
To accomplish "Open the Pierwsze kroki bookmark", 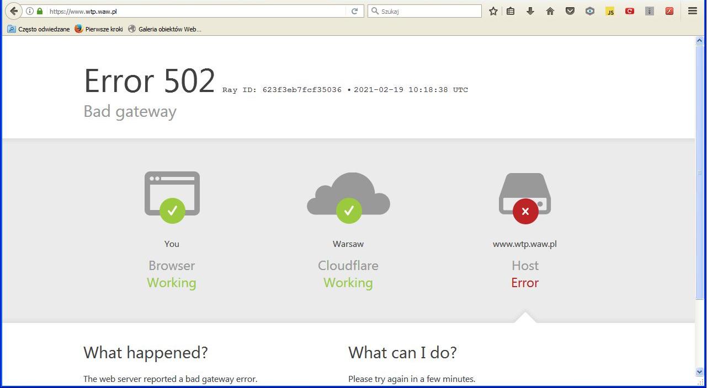I will tap(99, 29).
